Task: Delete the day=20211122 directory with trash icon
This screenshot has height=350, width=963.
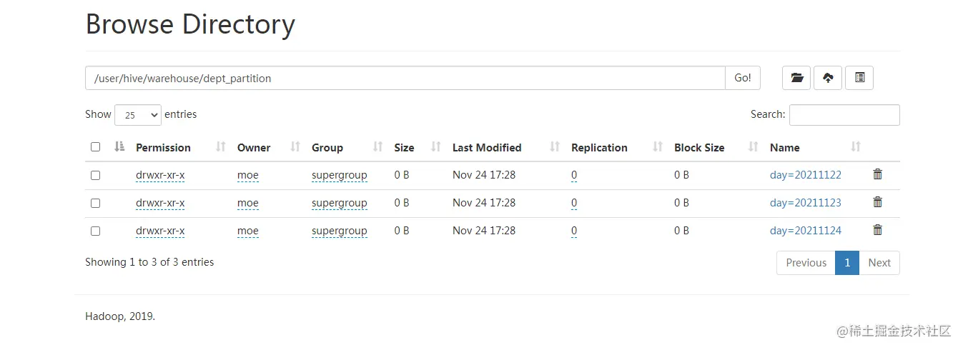Action: click(x=878, y=174)
